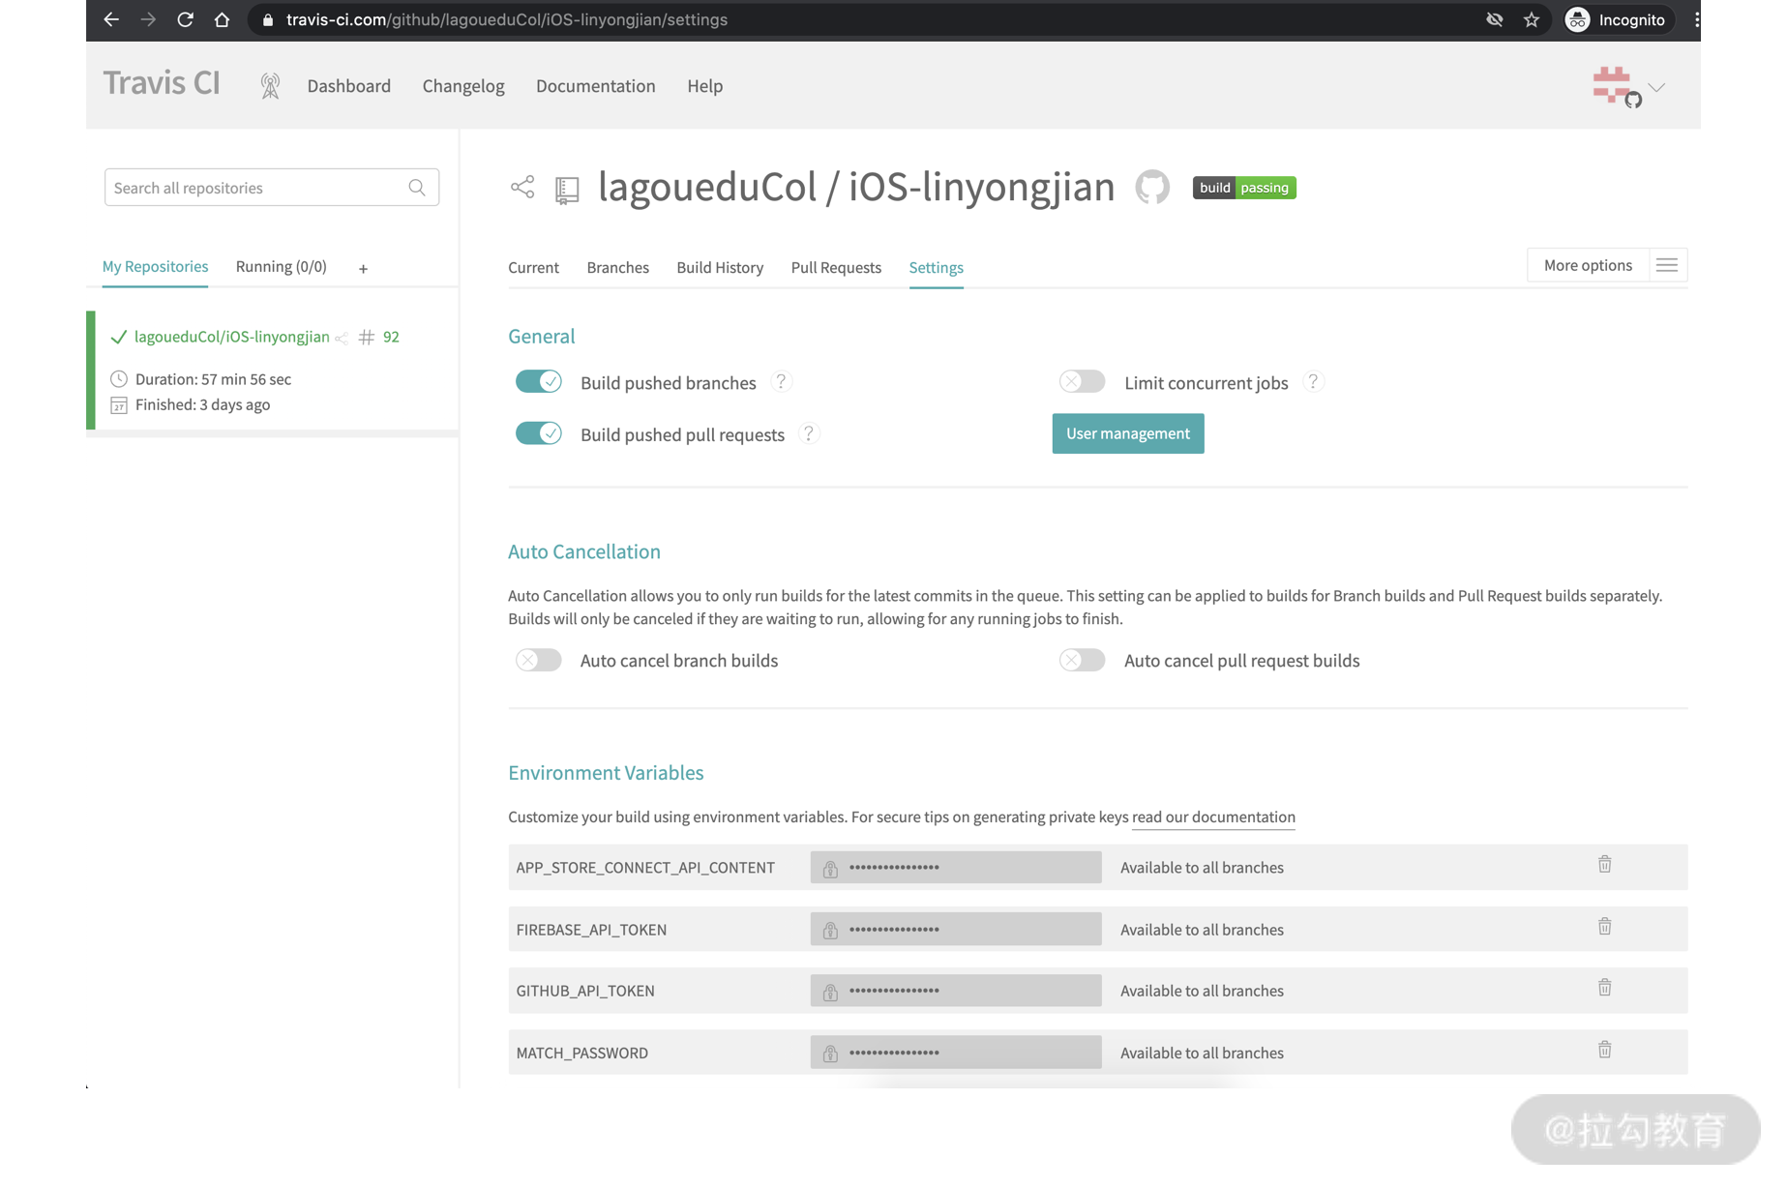Click the User management button

1128,433
